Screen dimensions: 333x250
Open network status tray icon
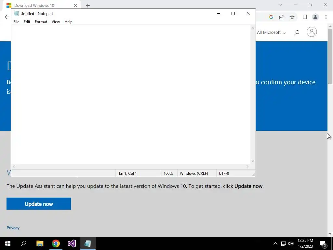[283, 243]
